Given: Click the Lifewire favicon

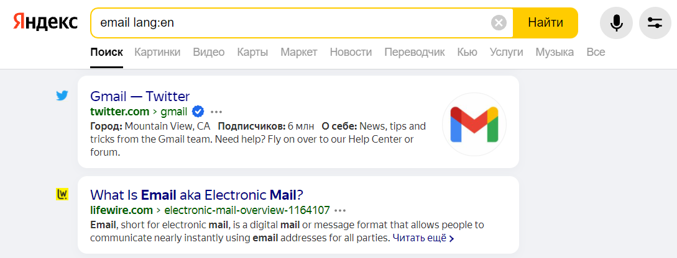Looking at the screenshot, I should [62, 195].
